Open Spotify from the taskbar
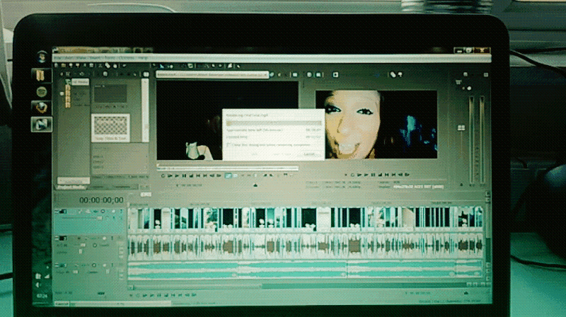 (42, 92)
